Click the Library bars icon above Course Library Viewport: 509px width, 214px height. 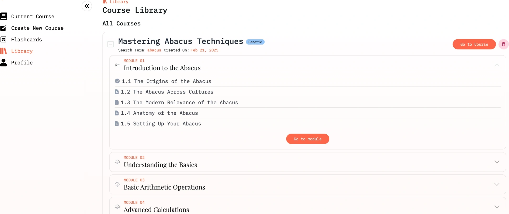tap(105, 2)
